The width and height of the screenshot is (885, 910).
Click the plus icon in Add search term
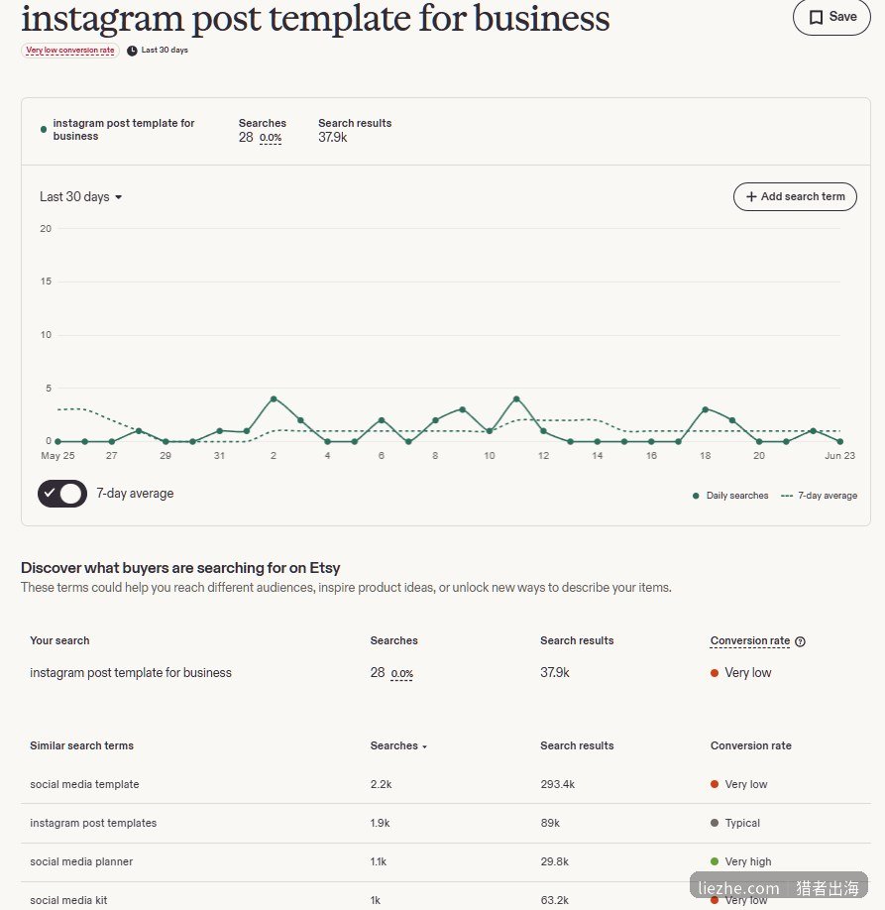(751, 196)
